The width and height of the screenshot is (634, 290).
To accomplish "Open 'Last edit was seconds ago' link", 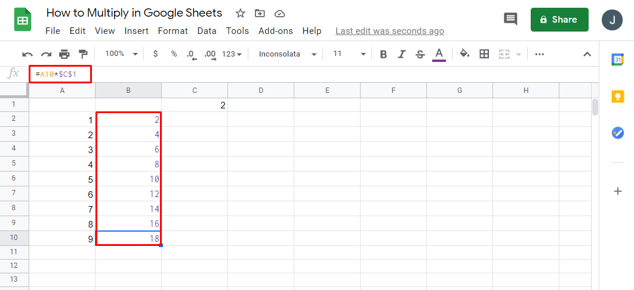I will (x=389, y=31).
